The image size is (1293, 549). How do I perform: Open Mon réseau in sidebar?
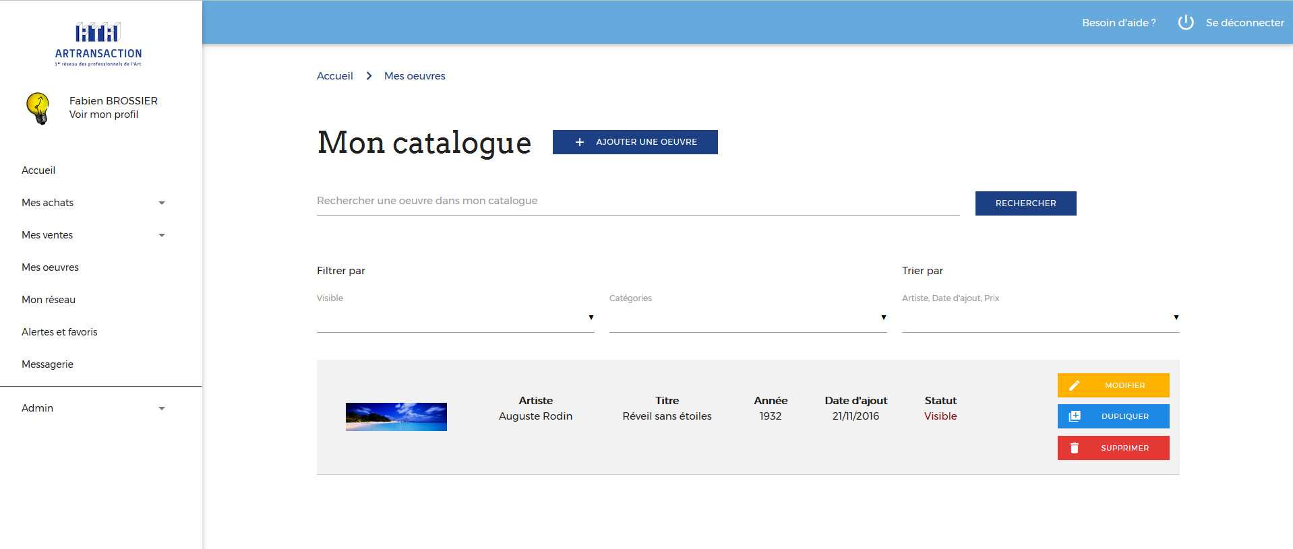[49, 300]
